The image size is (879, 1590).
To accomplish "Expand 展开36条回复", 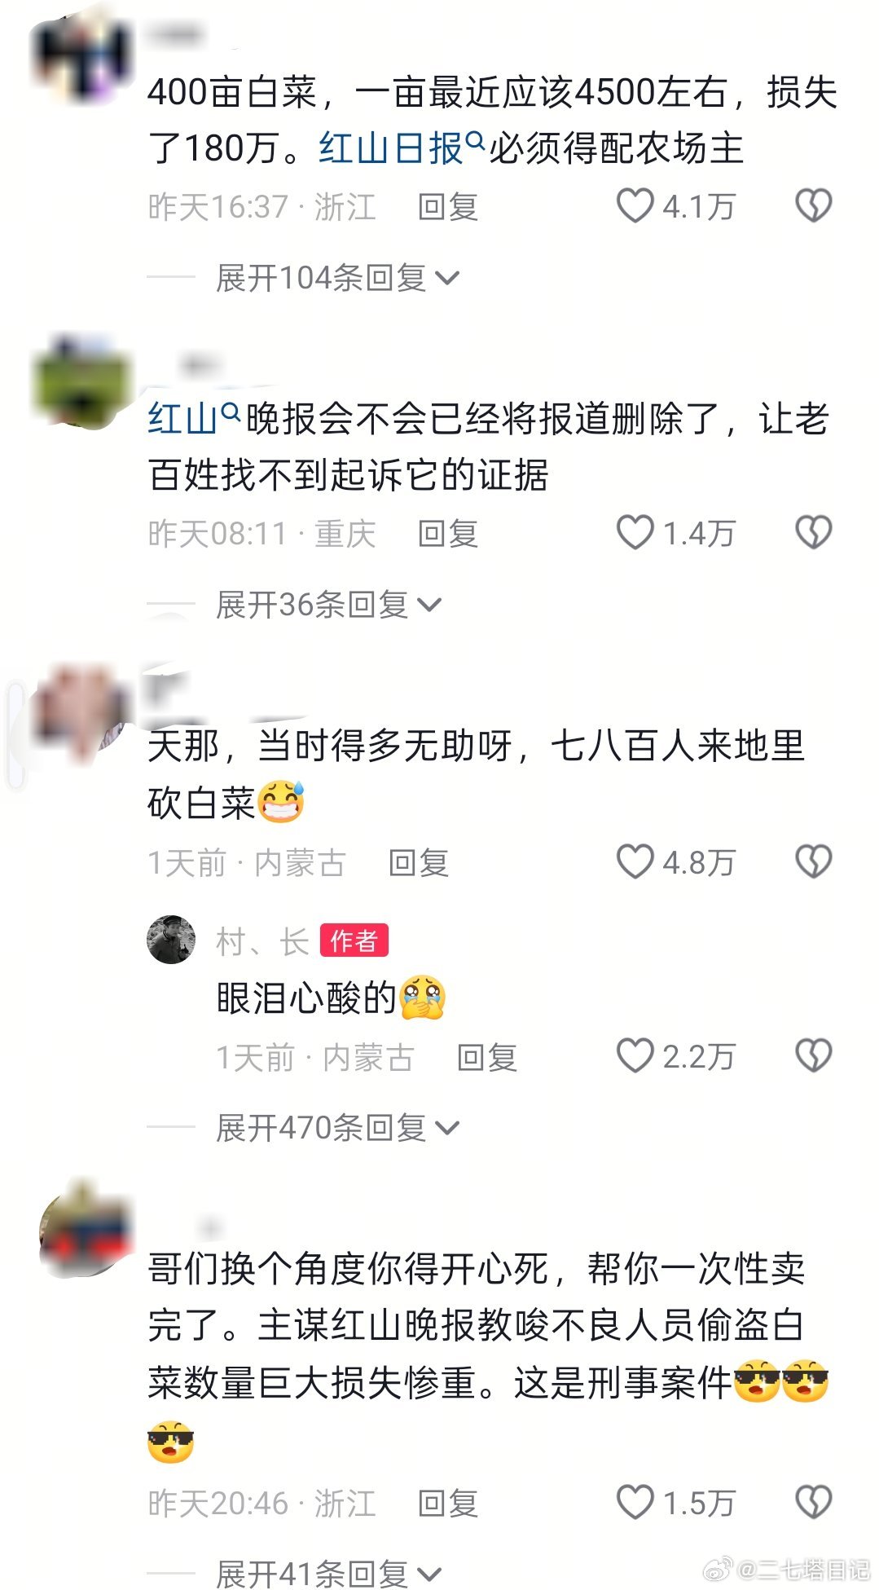I will tap(328, 605).
